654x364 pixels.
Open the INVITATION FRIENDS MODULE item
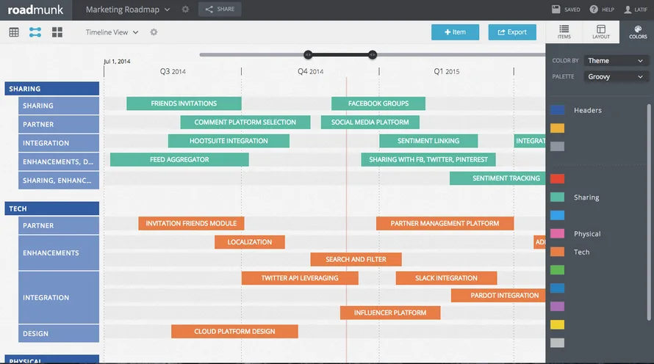[191, 223]
